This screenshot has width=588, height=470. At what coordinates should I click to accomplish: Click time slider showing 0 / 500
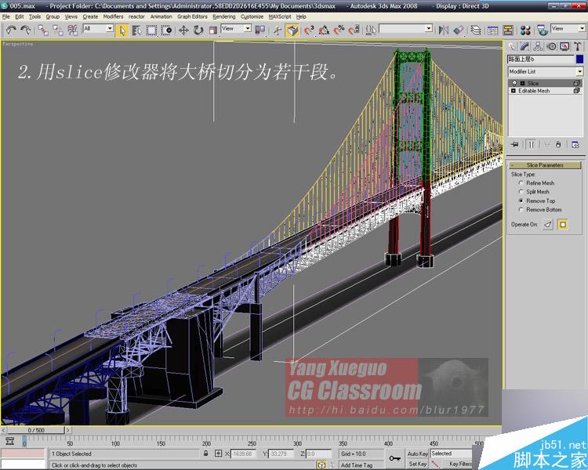(x=36, y=430)
